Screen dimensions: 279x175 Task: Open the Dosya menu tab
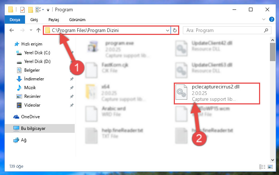coord(15,20)
